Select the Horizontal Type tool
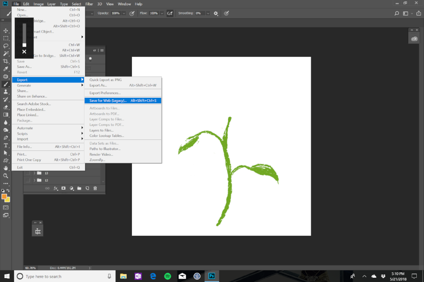This screenshot has height=282, width=424. point(6,145)
